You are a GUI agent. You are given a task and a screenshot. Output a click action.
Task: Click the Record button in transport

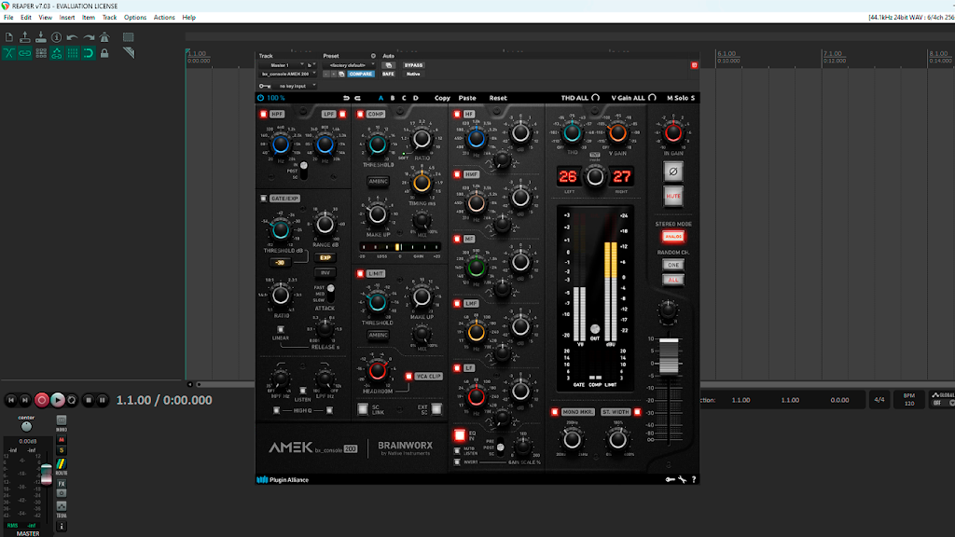point(41,400)
